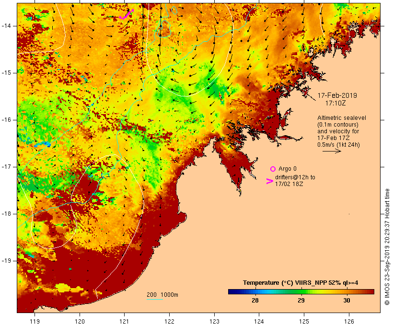
Task: Click the longitude label 122
Action: point(170,321)
